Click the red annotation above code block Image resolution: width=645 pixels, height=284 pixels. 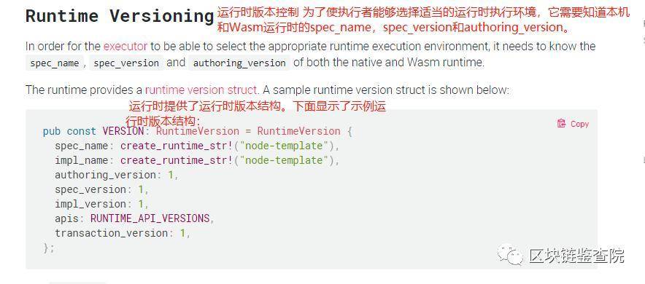(x=256, y=114)
